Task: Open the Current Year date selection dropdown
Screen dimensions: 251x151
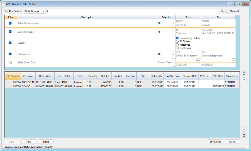Action: click(173, 63)
